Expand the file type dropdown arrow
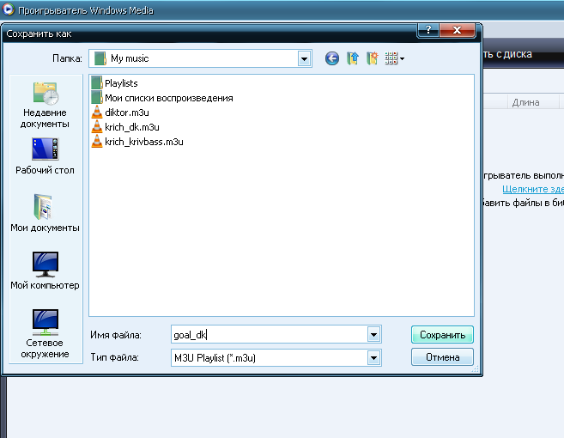The height and width of the screenshot is (438, 564). pos(373,358)
